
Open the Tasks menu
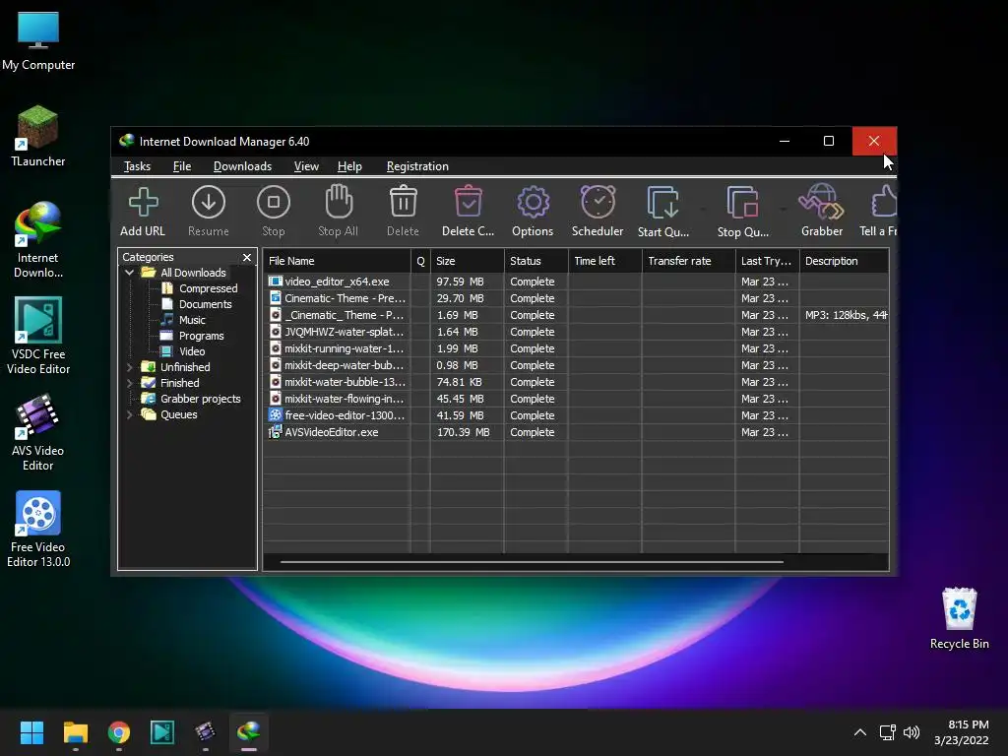(137, 166)
